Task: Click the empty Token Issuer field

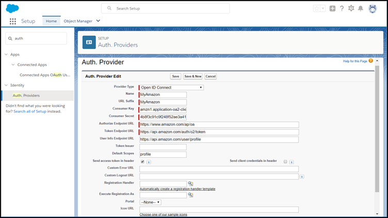Action: (163, 147)
